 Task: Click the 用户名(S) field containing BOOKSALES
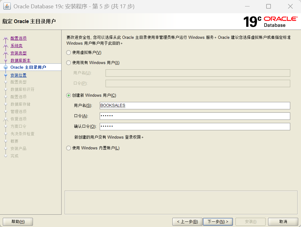pos(195,106)
